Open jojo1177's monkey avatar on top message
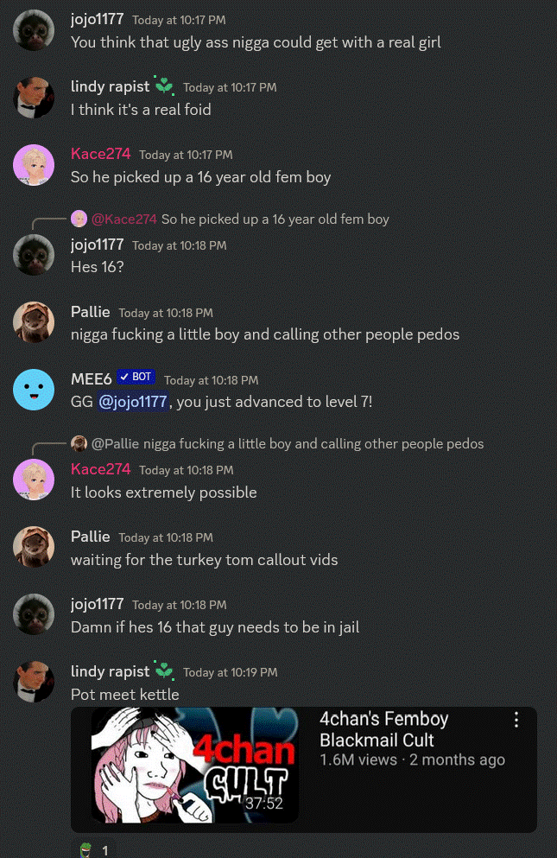Image resolution: width=557 pixels, height=858 pixels. (34, 30)
